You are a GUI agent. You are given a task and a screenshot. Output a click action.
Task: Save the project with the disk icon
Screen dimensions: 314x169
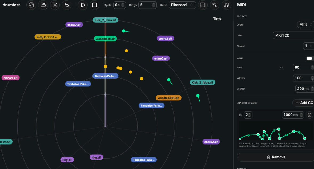tap(55, 5)
